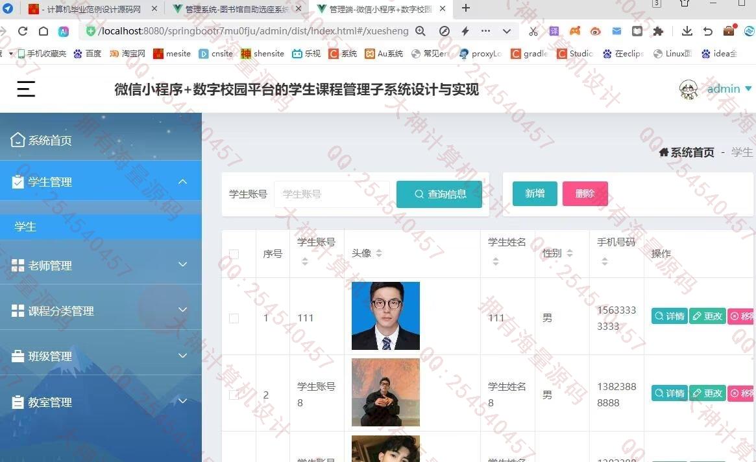Open the admin user dropdown

[x=729, y=89]
